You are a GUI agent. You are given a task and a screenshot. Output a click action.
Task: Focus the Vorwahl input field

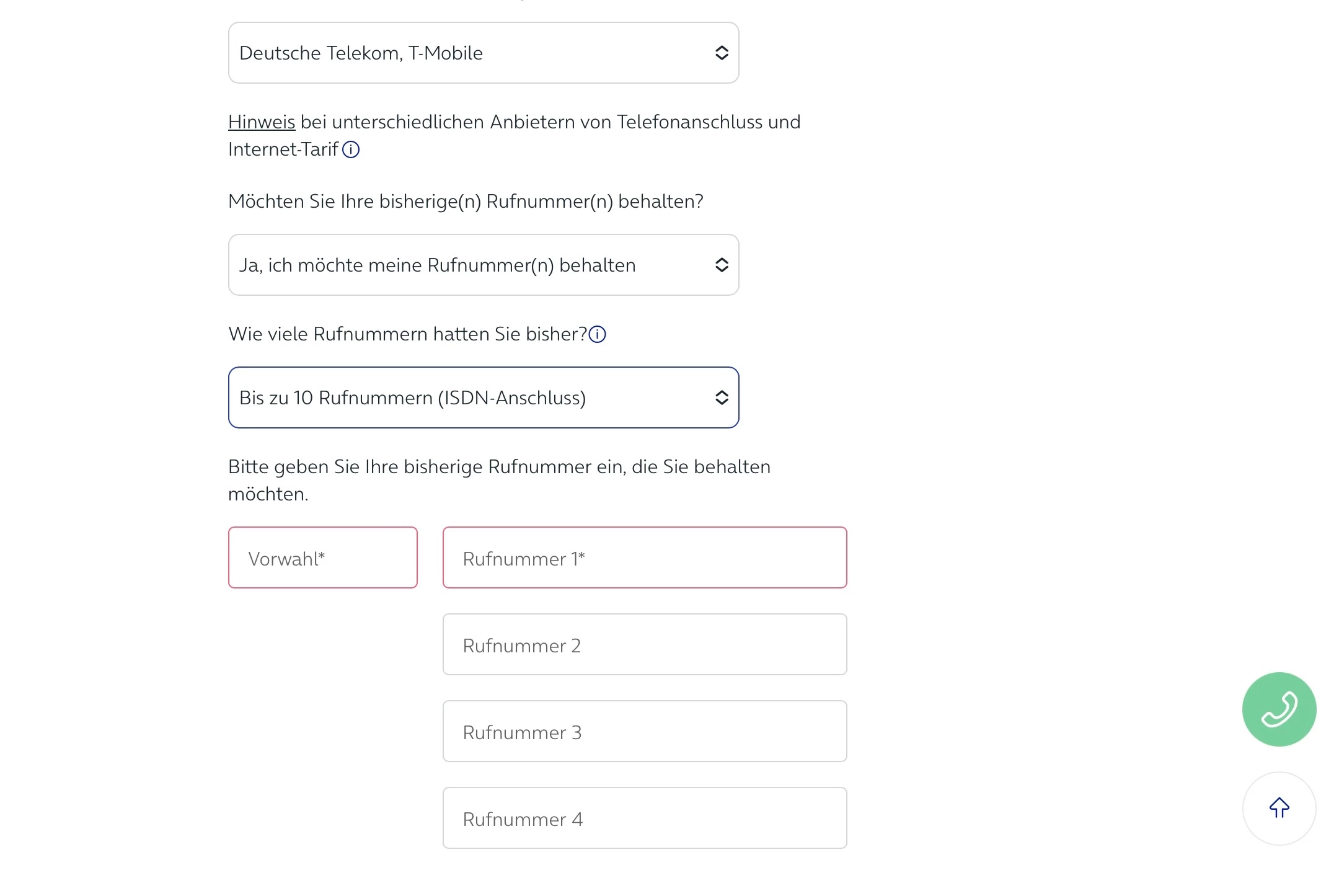coord(322,558)
